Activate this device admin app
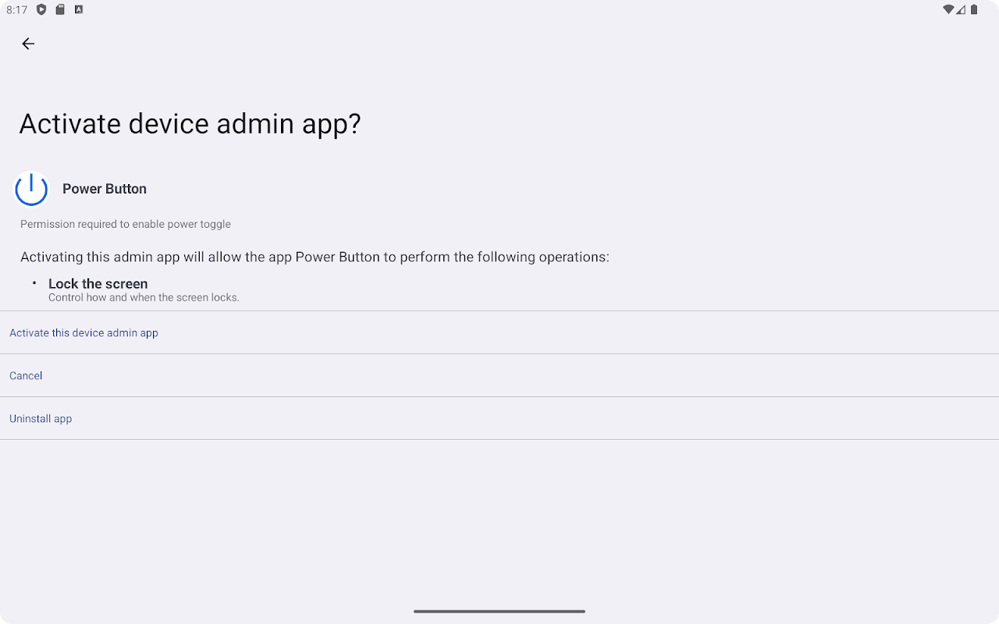The image size is (999, 624). [499, 333]
